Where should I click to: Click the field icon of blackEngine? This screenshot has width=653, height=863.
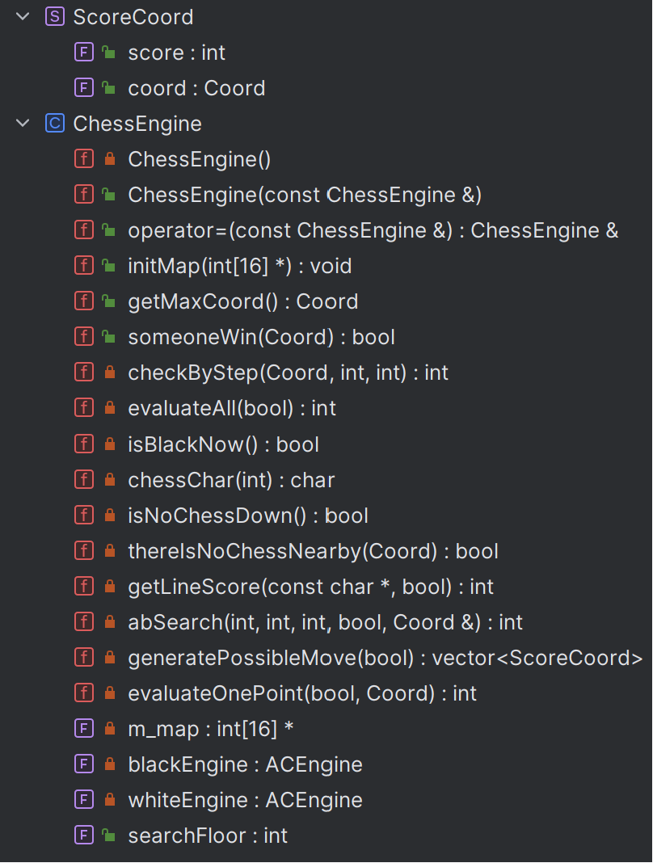[x=84, y=764]
